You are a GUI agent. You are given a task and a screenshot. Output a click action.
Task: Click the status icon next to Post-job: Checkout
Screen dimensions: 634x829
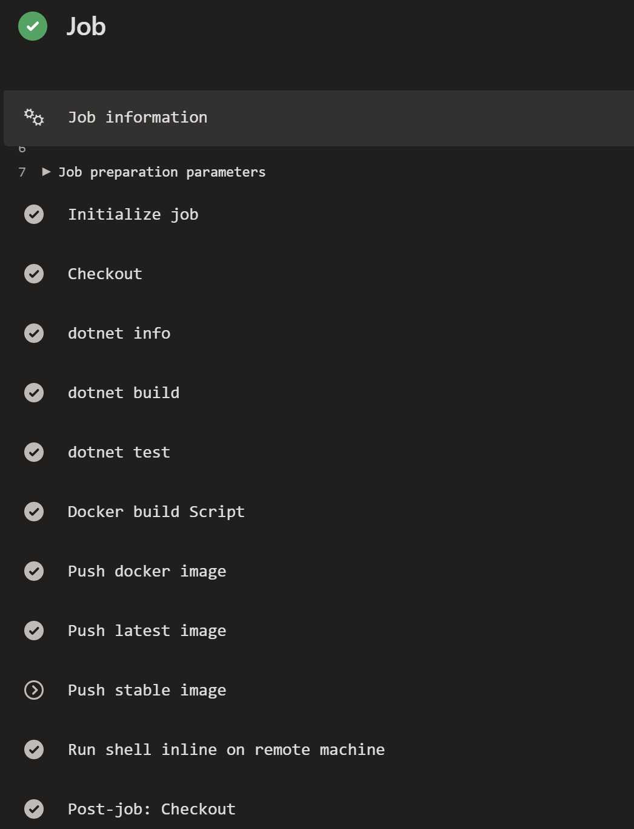(34, 809)
